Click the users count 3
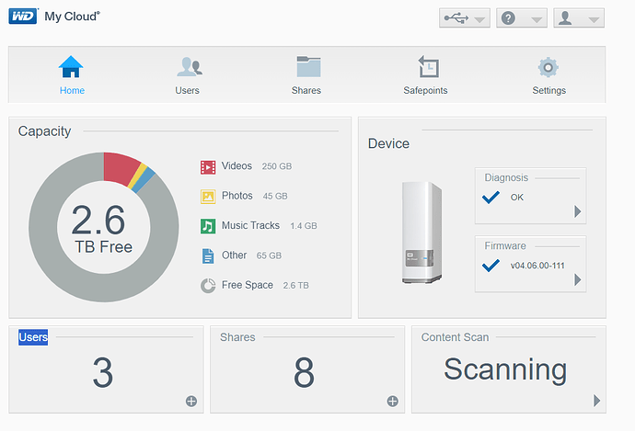 point(103,372)
